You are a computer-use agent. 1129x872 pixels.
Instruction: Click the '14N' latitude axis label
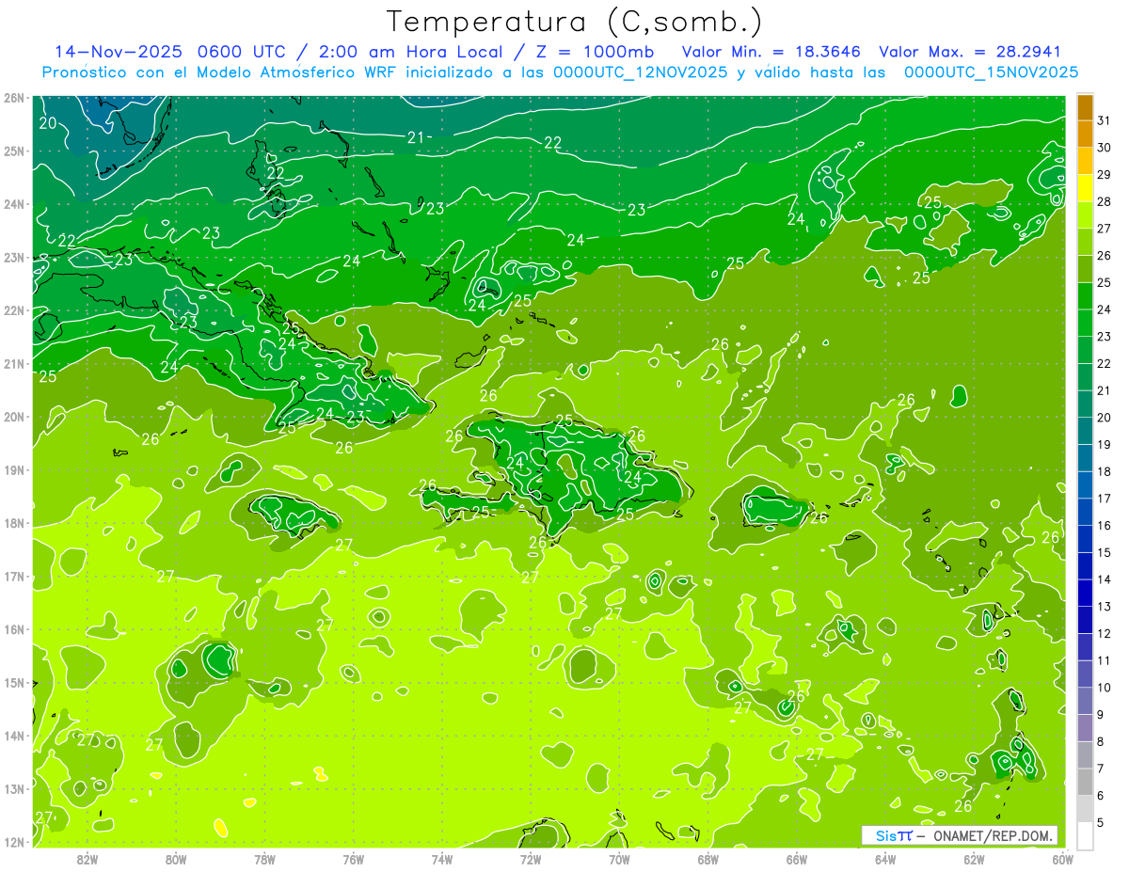pyautogui.click(x=14, y=736)
